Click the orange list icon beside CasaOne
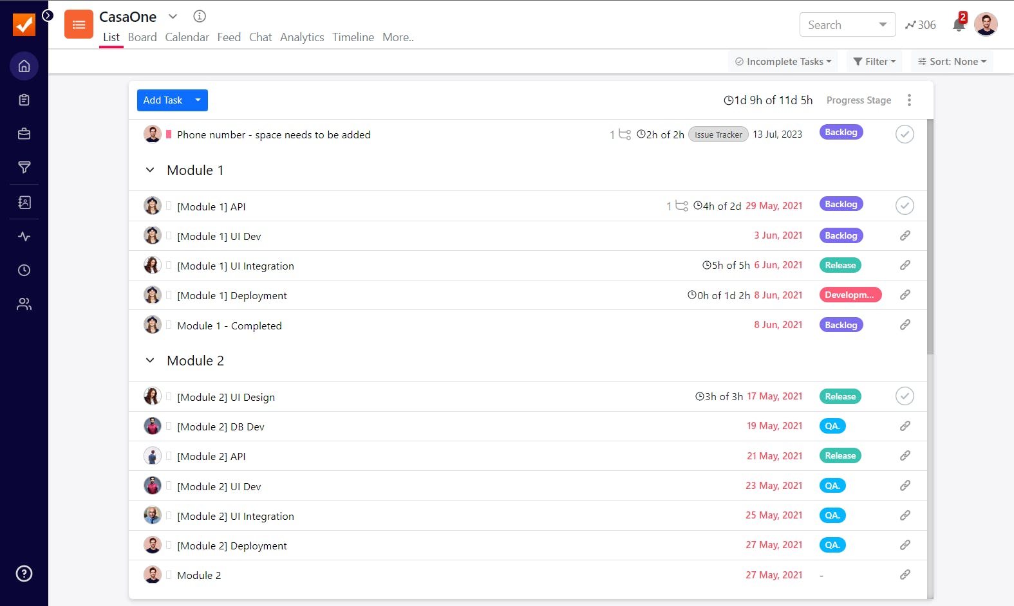 click(79, 24)
